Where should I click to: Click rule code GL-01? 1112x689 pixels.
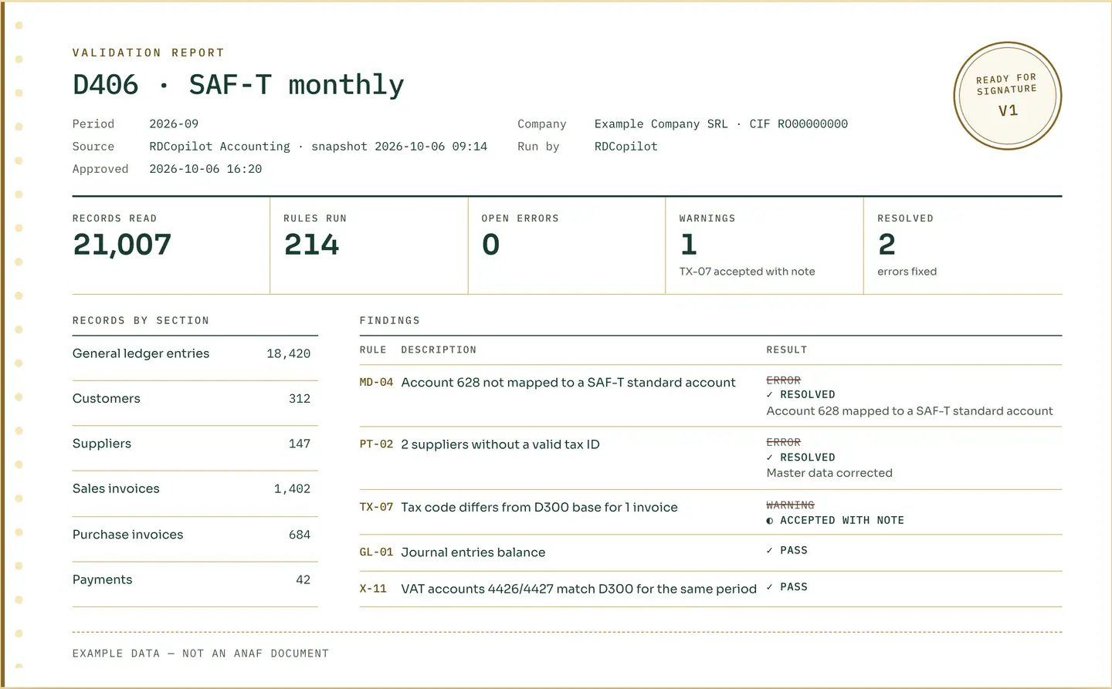376,552
